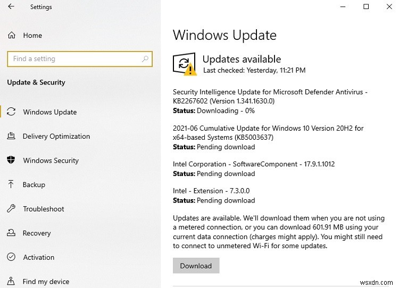Click the Find my device person icon
Screen dimensions: 399x288
click(11, 281)
